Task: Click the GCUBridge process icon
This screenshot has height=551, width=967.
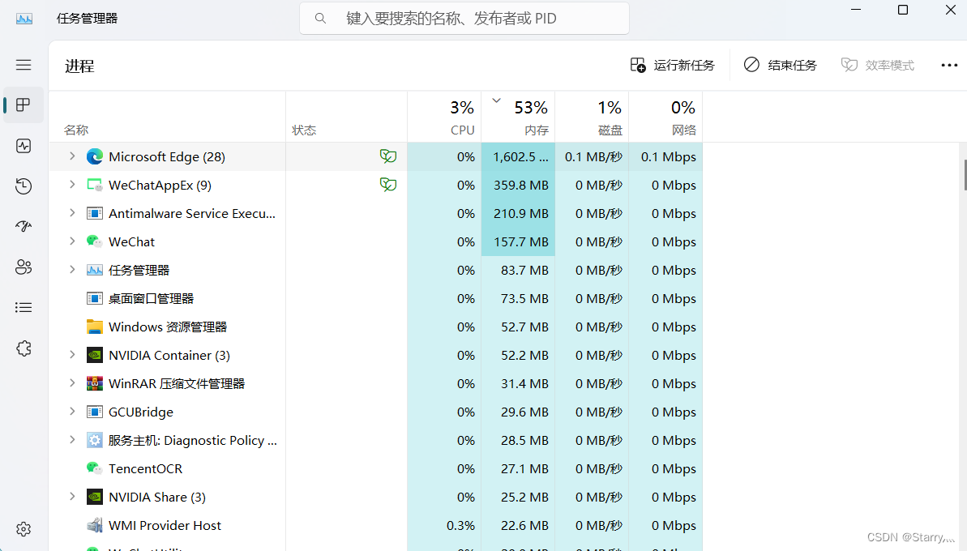Action: click(94, 412)
